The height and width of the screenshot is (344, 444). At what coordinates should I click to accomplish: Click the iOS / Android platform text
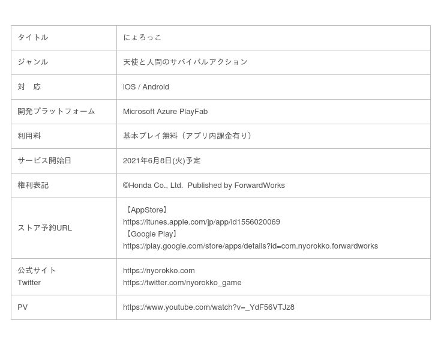click(x=146, y=87)
